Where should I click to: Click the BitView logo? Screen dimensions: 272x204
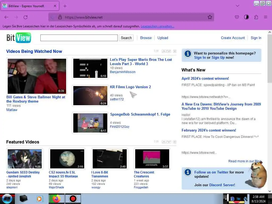[19, 38]
